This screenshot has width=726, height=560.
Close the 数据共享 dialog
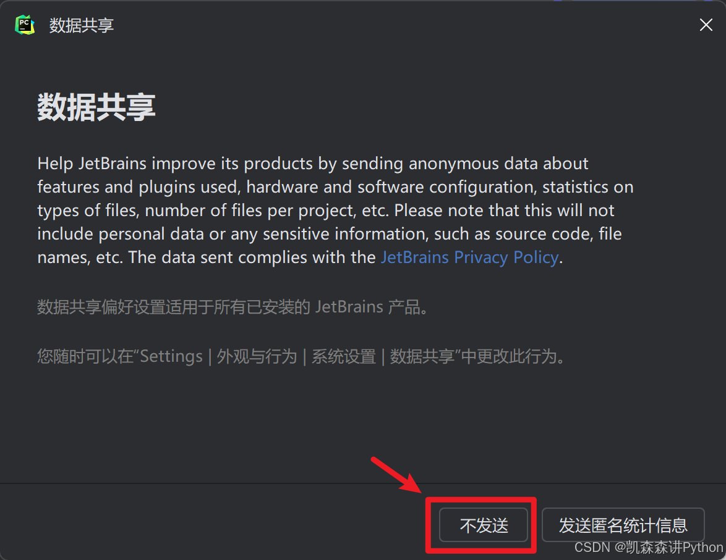tap(706, 25)
